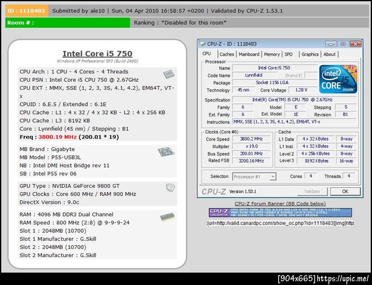Click the motherboard icon beside MB Brand
Image resolution: width=372 pixels, height=285 pixels.
click(166, 152)
